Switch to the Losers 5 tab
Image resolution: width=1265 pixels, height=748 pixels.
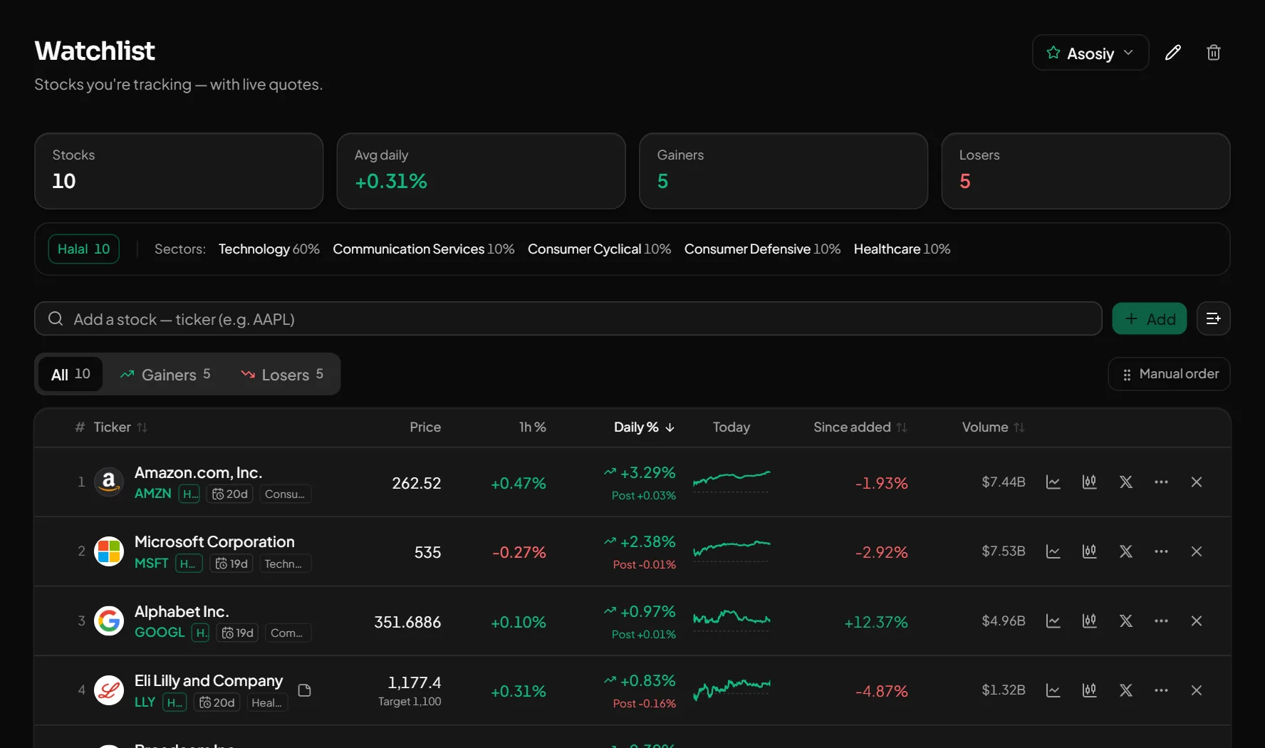(282, 374)
